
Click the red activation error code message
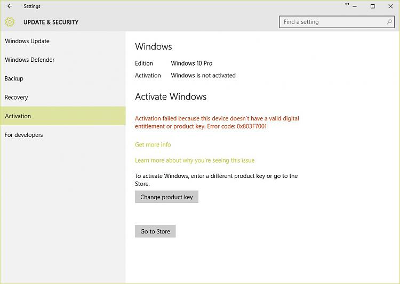217,122
